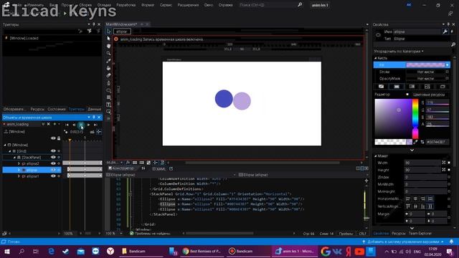Toggle visibility of ellipse2 layer
The width and height of the screenshot is (459, 258).
pos(53,163)
